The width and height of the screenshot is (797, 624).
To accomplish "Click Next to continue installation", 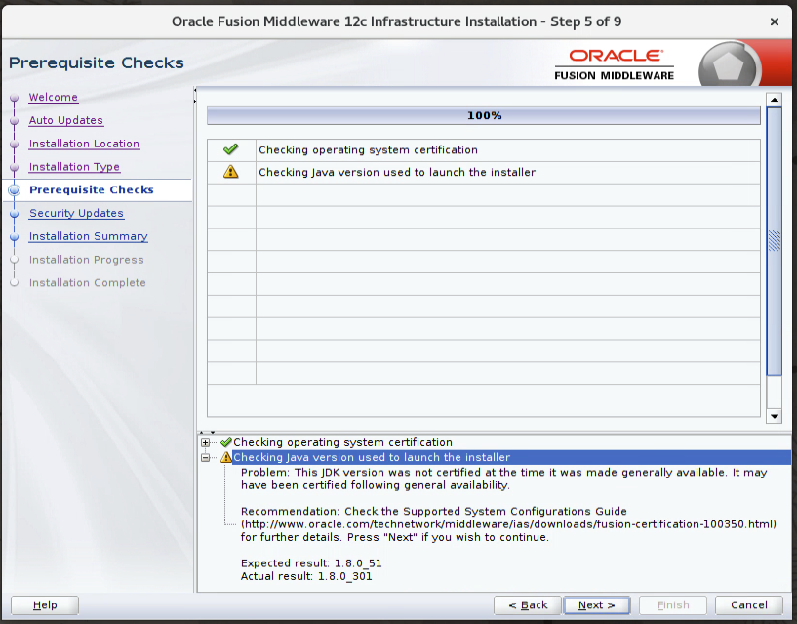I will coord(597,605).
